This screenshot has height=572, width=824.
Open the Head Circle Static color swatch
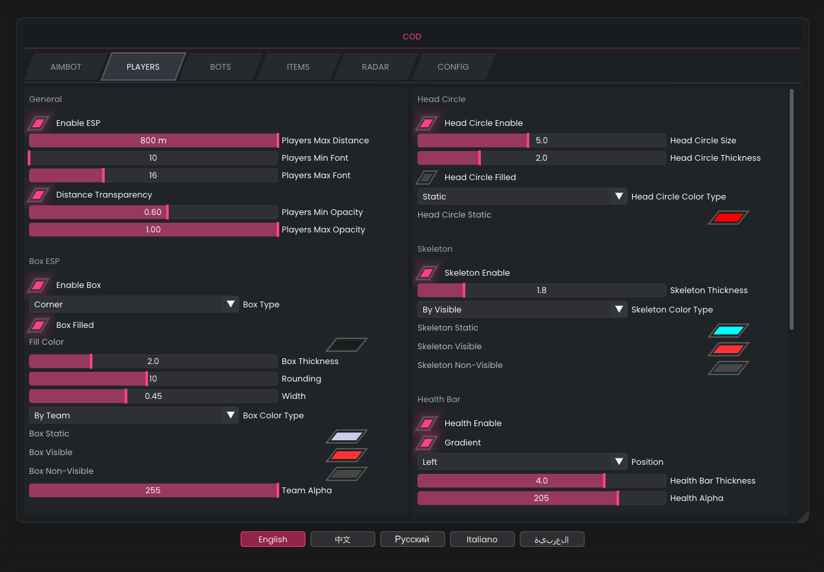coord(728,218)
